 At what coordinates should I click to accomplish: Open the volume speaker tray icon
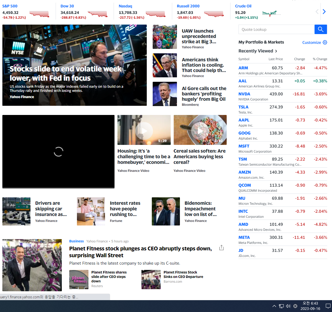click(288, 306)
